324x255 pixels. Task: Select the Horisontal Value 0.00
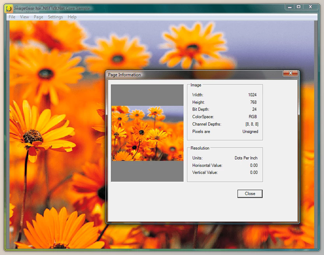coord(254,165)
